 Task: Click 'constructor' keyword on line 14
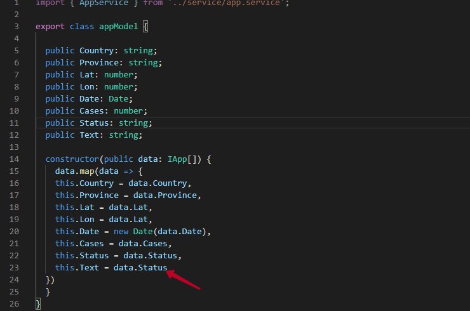tap(72, 159)
